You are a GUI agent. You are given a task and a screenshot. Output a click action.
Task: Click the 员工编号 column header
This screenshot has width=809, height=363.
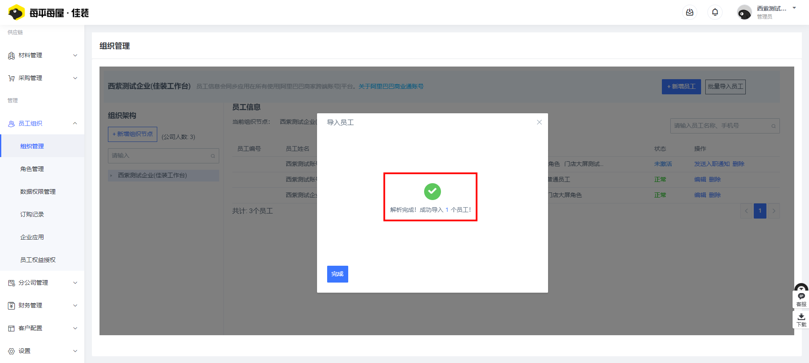(249, 149)
